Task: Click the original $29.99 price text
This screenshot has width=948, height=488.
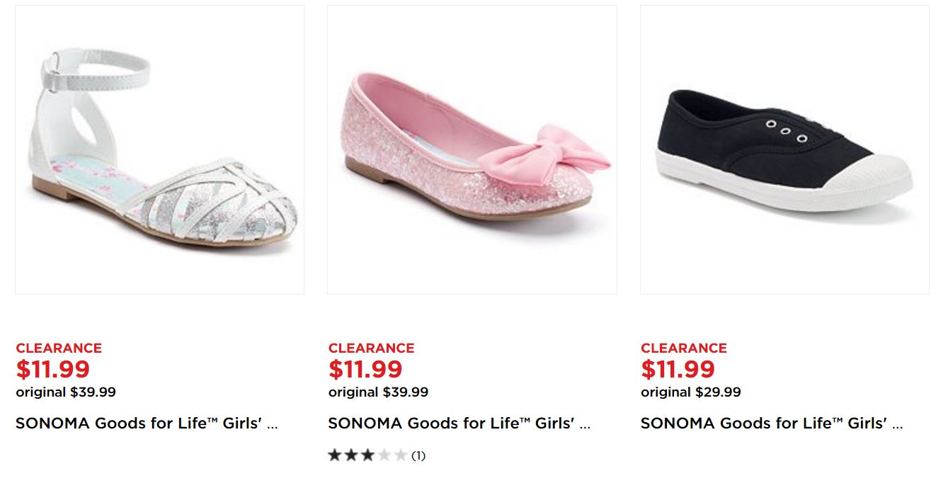Action: pyautogui.click(x=691, y=392)
